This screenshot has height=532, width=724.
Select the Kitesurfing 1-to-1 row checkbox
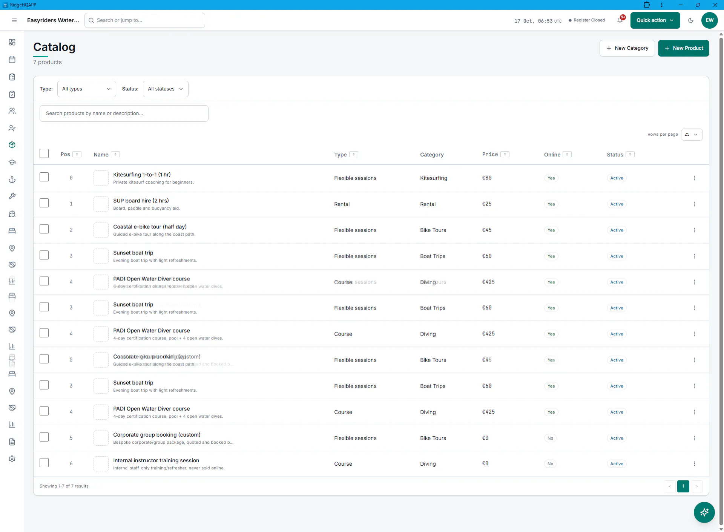(x=44, y=177)
